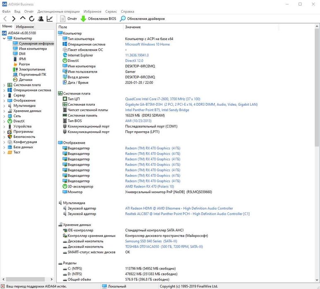Open the Отчёт report toolbar button
Viewport: 320px width, 289px height.
(69, 19)
